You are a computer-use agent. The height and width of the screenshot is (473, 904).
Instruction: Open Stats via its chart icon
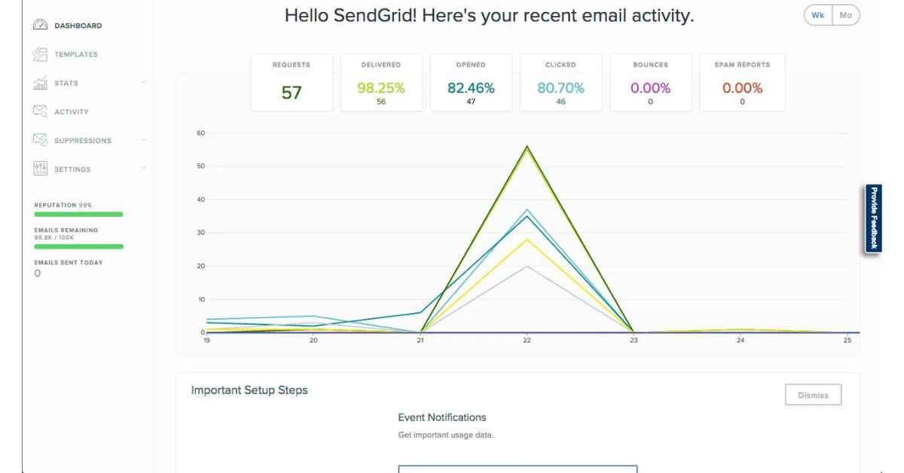(x=40, y=83)
